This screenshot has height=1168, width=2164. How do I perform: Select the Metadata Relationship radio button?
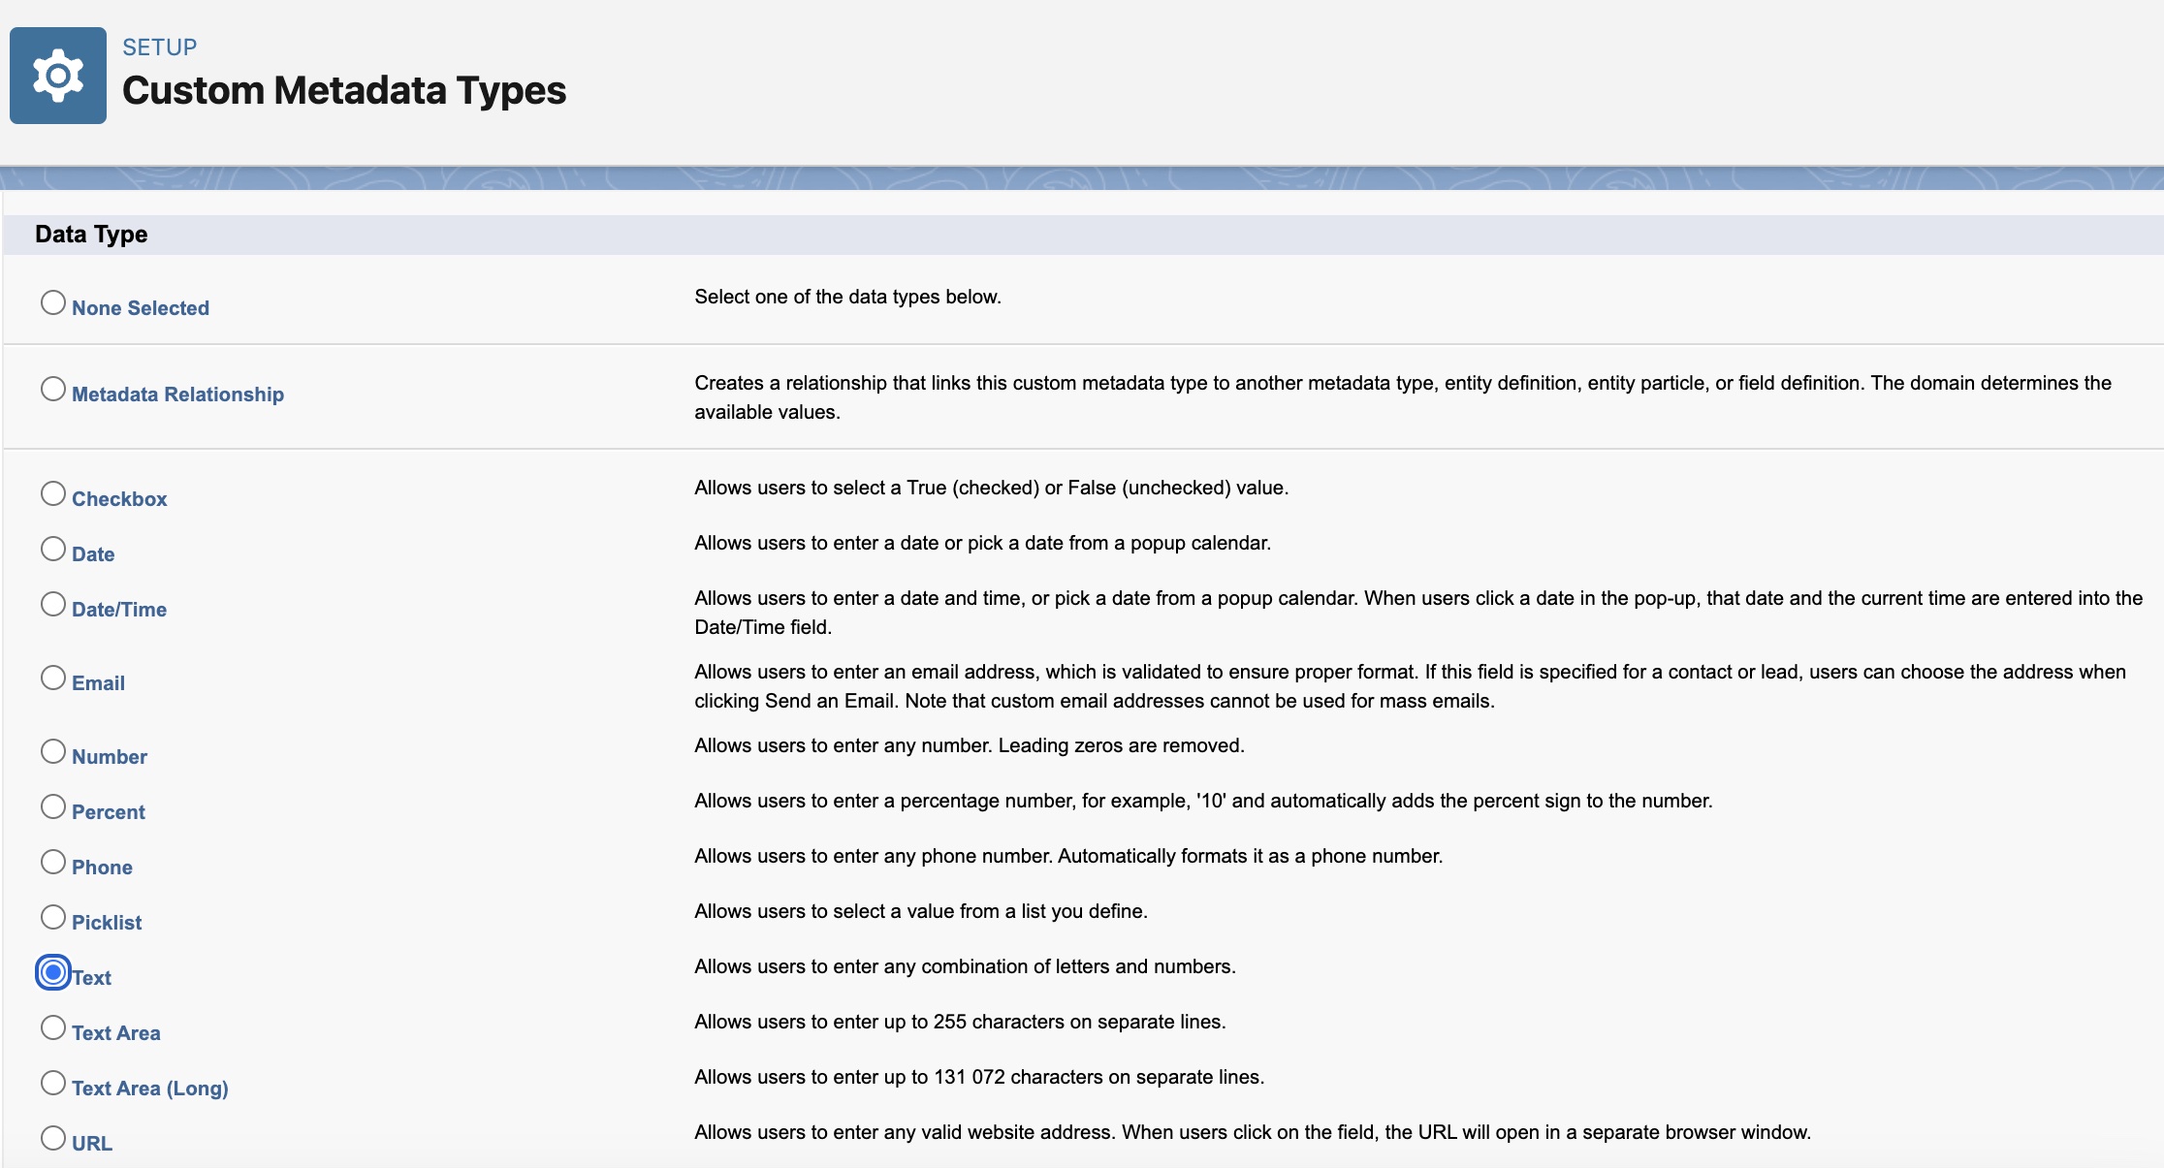pyautogui.click(x=53, y=389)
